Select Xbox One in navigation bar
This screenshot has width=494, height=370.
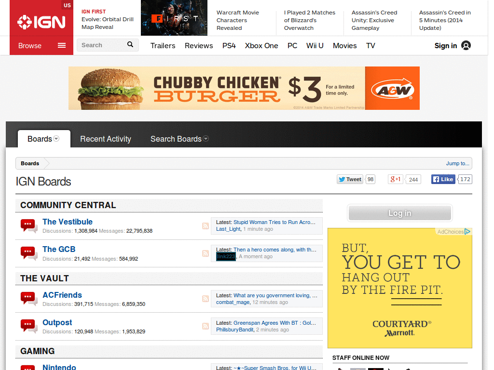261,46
